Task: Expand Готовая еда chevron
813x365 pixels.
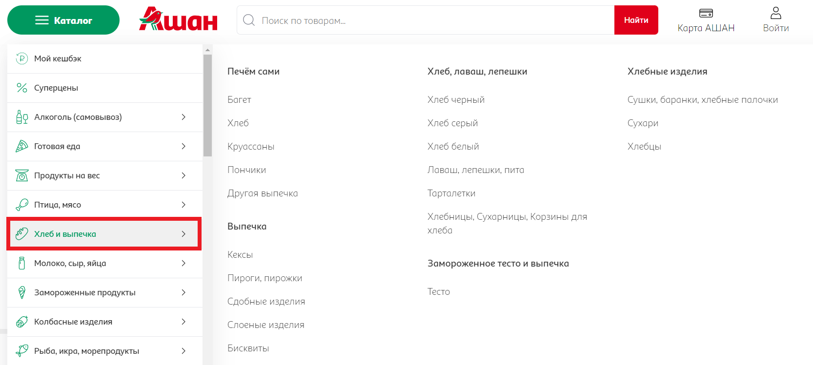Action: (x=183, y=146)
